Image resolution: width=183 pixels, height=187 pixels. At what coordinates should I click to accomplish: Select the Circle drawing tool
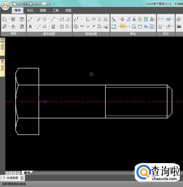click(x=45, y=19)
